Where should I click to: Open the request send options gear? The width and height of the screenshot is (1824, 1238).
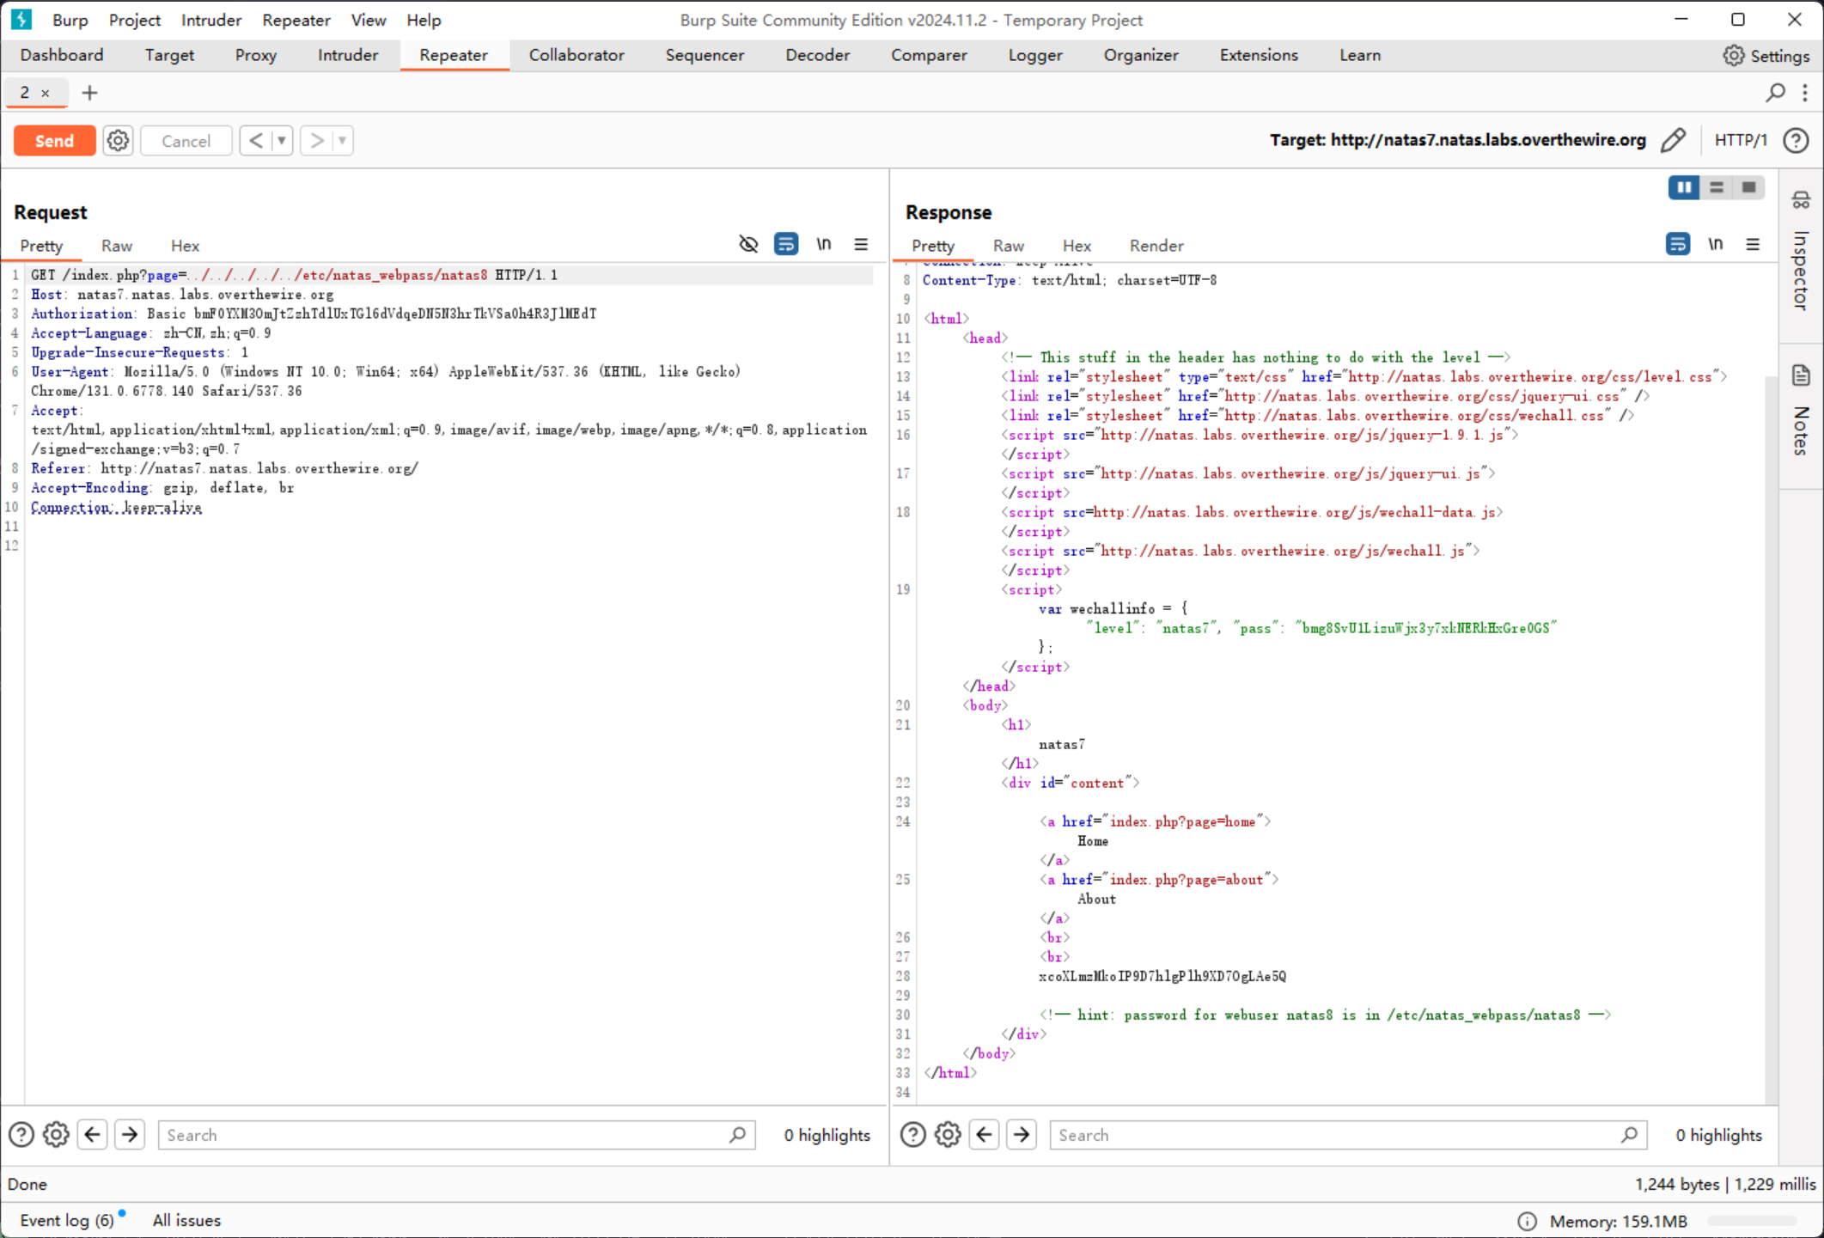click(118, 141)
